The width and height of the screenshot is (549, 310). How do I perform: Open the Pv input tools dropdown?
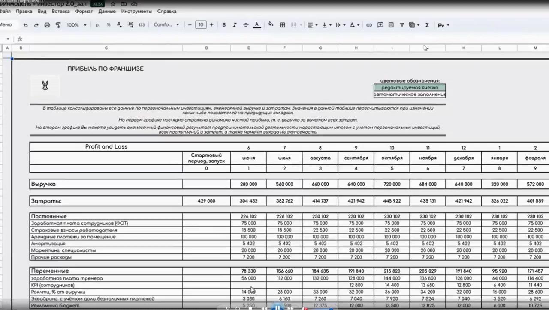coord(443,25)
